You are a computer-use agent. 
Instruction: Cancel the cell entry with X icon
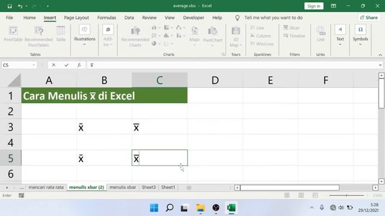(x=54, y=65)
